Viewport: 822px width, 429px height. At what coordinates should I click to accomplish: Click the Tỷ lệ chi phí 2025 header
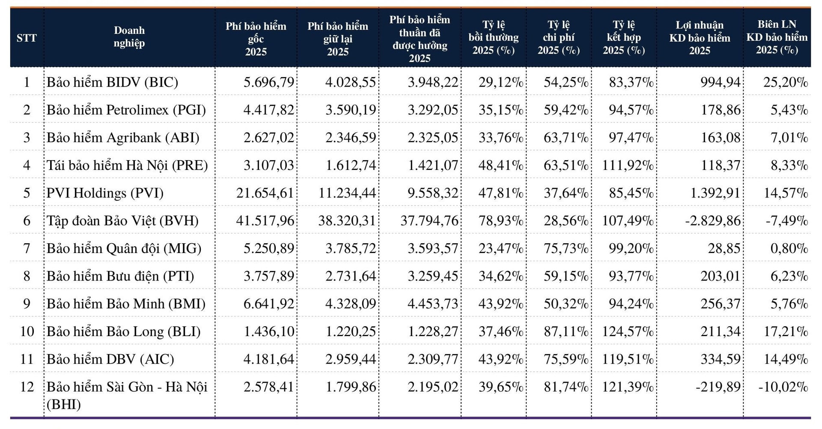(558, 38)
